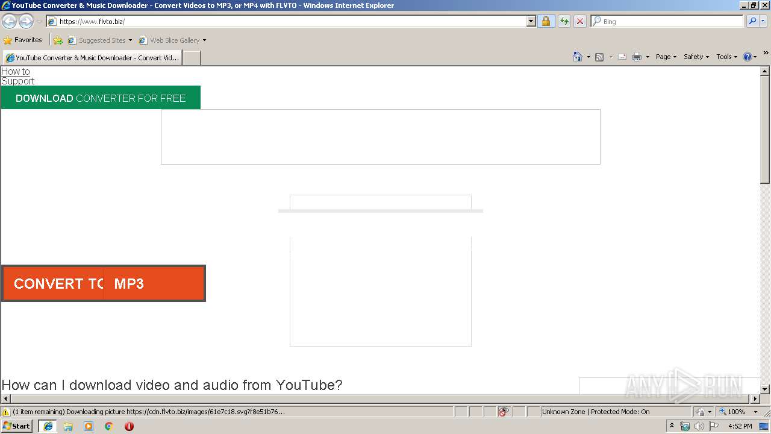This screenshot has height=434, width=771.
Task: Refresh the page with the green arrows
Action: click(x=564, y=21)
